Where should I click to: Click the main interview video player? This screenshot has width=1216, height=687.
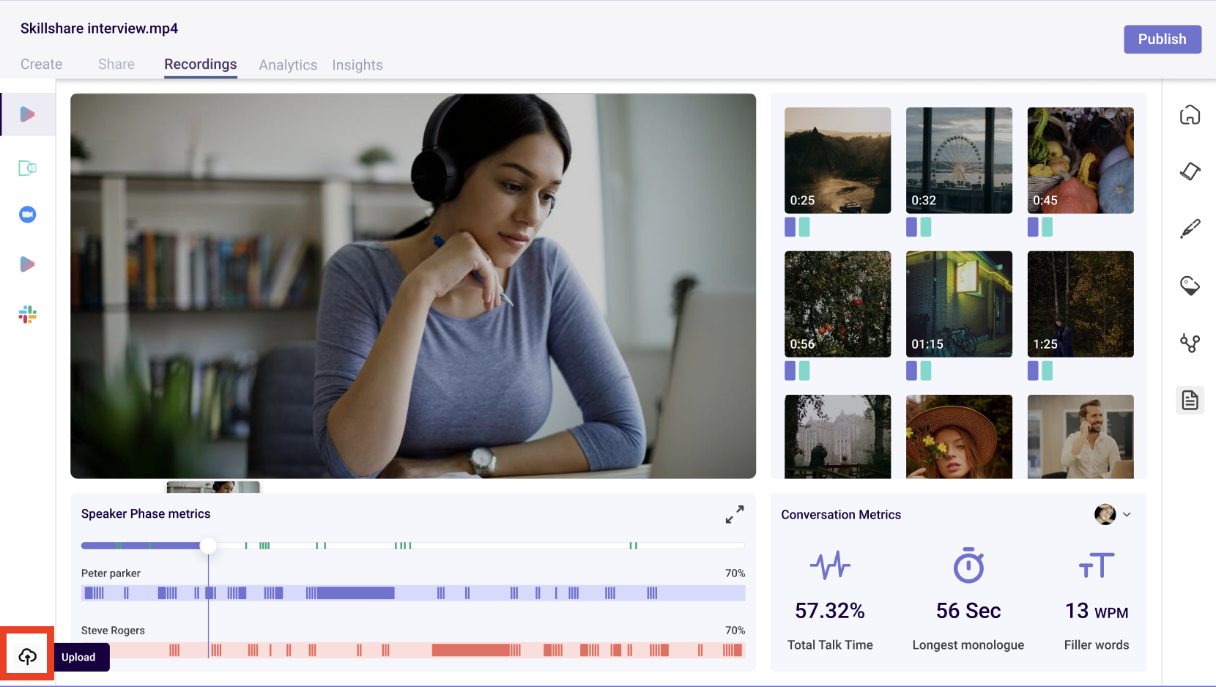413,286
